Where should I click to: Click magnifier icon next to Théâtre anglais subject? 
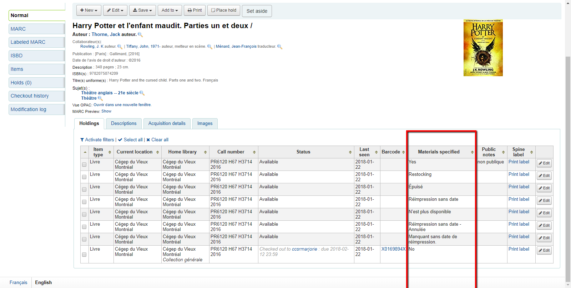pos(142,93)
